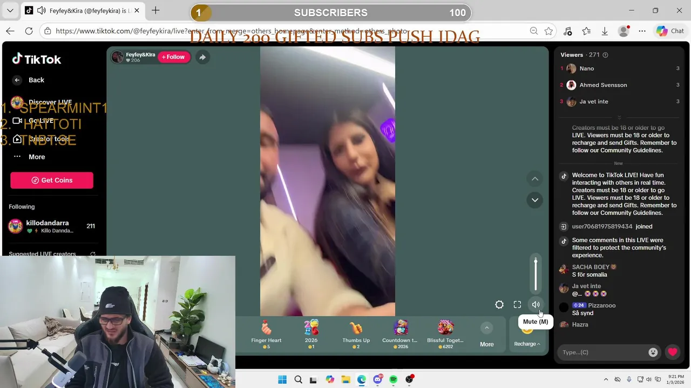Adjust the stream volume slider
Screen dimensions: 691x388
coord(536,274)
